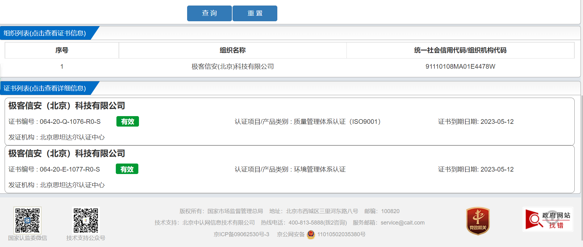
Task: Click hotline 400-813-5888 text
Action: 318,223
